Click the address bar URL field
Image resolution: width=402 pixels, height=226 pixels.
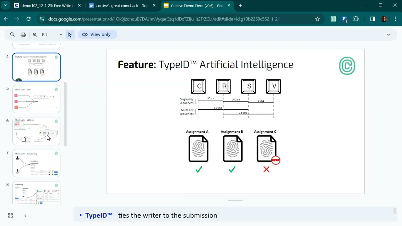click(x=163, y=19)
